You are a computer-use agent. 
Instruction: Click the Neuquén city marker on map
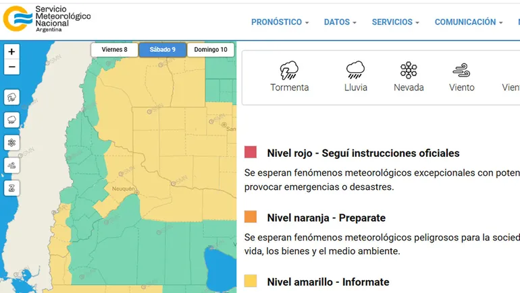[x=136, y=193]
